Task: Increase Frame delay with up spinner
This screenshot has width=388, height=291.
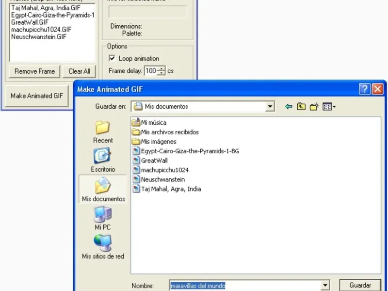Action: [x=162, y=68]
